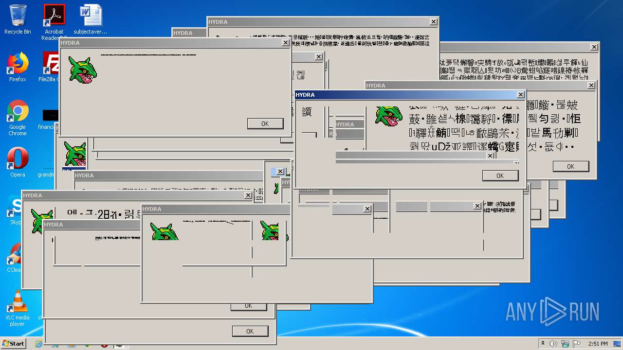Open the network tray icon
This screenshot has height=350, width=623.
(565, 344)
